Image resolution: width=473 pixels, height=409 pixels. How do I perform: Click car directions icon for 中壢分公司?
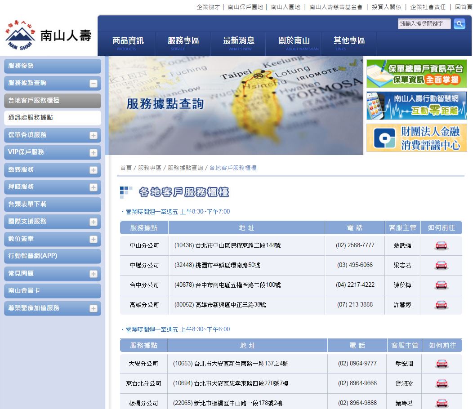point(441,265)
